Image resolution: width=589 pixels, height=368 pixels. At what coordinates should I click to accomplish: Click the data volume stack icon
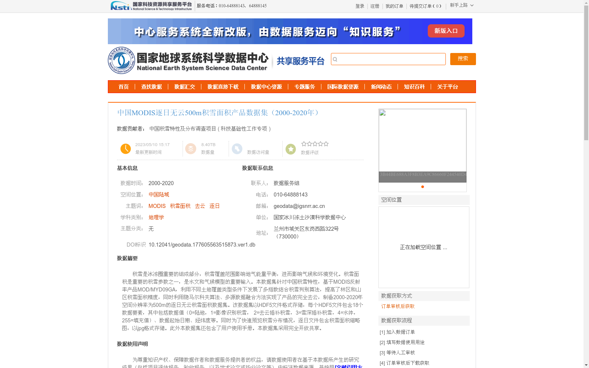tap(191, 149)
